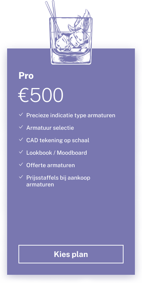Click checkmark beside Offerte armaturen
The image size is (142, 283).
coord(21,164)
